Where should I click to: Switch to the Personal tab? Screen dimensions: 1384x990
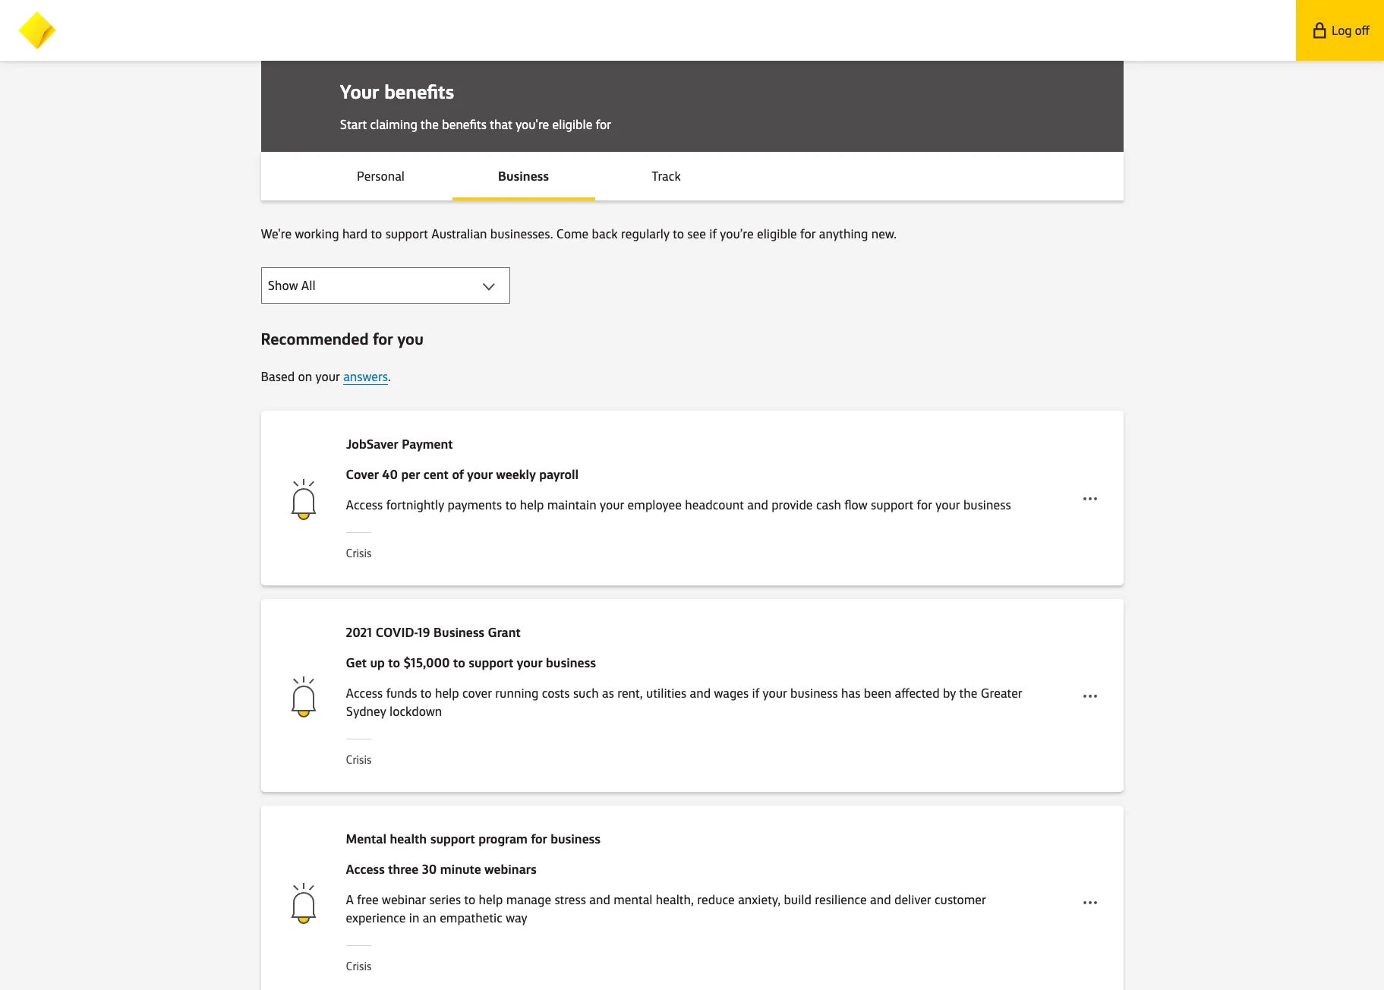click(x=380, y=176)
